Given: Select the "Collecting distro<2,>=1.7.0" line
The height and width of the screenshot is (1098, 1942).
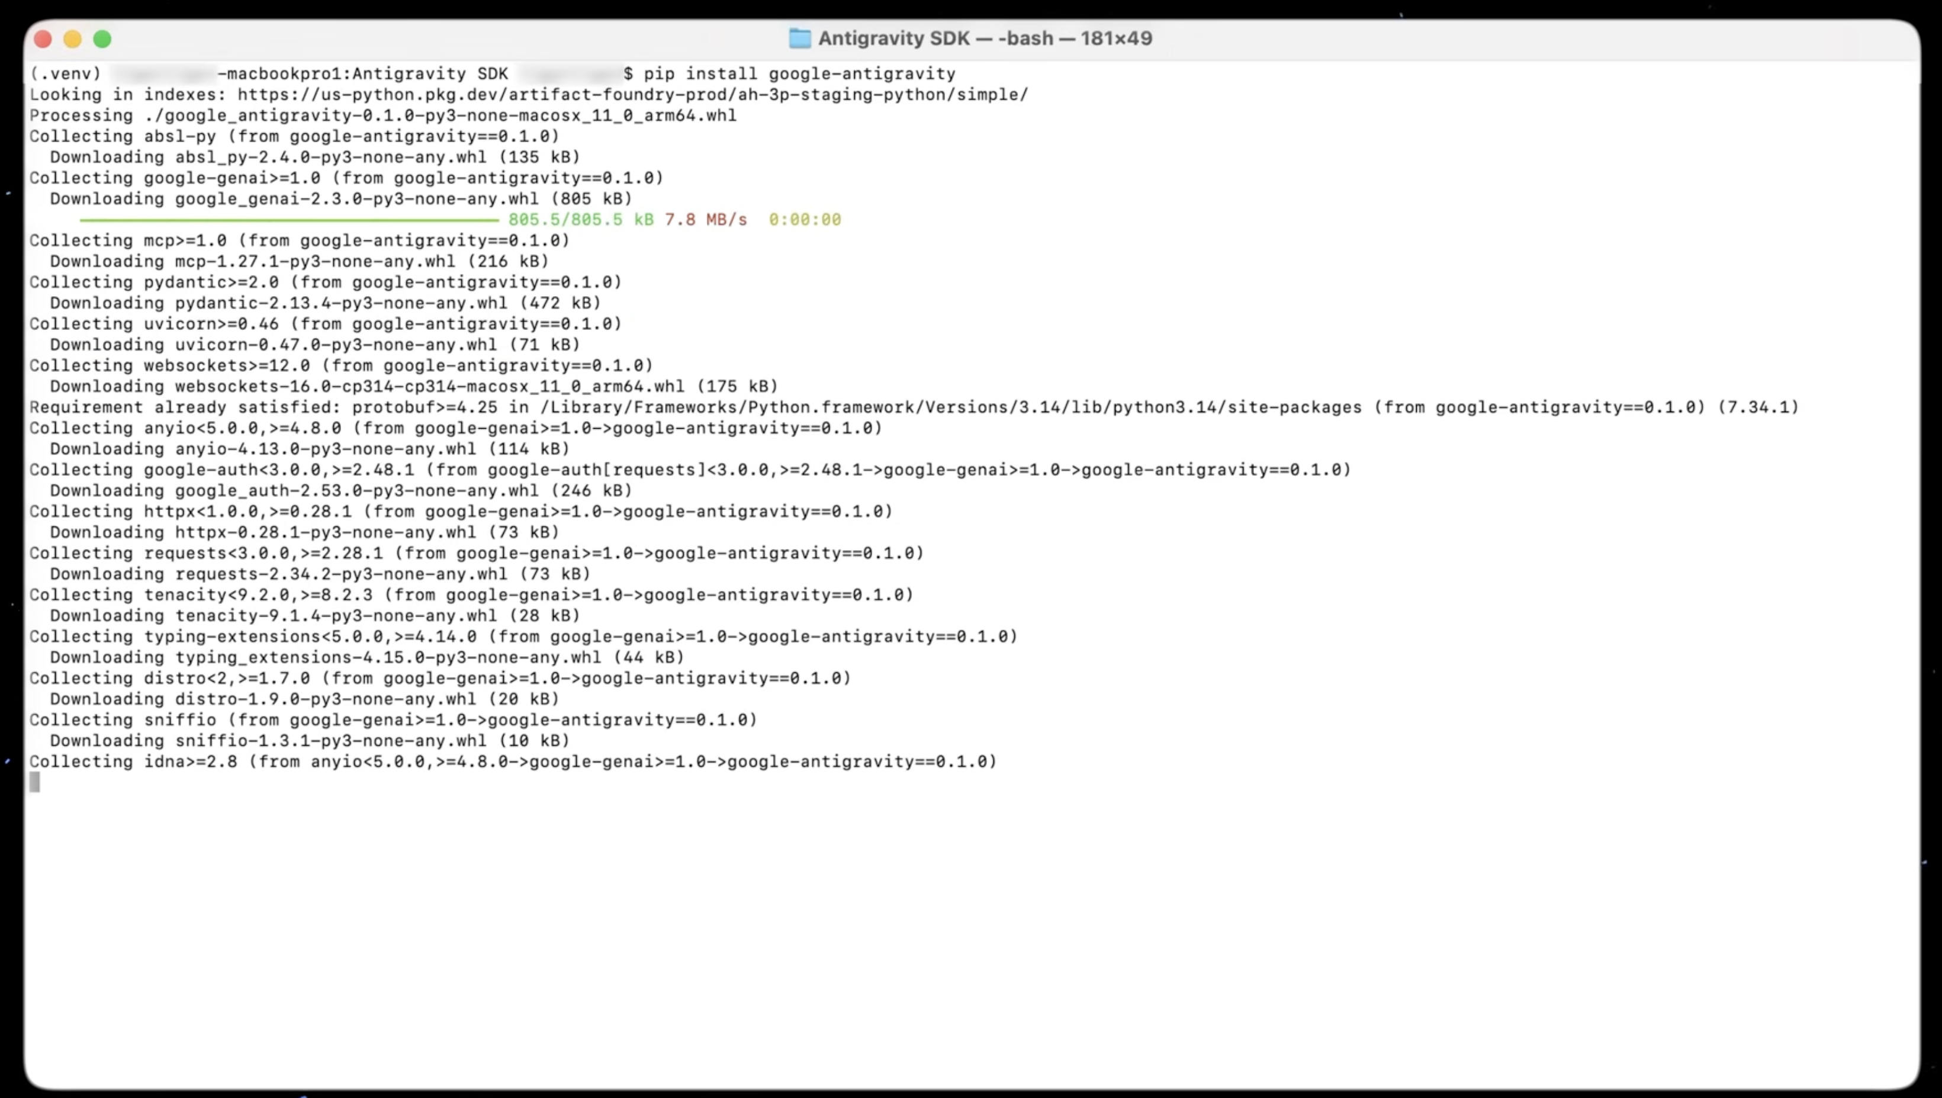Looking at the screenshot, I should click(441, 679).
